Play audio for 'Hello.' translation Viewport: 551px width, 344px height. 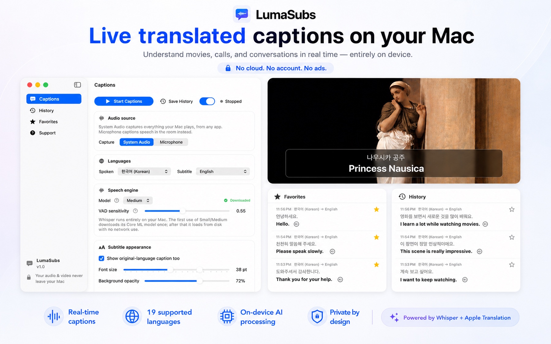click(x=296, y=224)
